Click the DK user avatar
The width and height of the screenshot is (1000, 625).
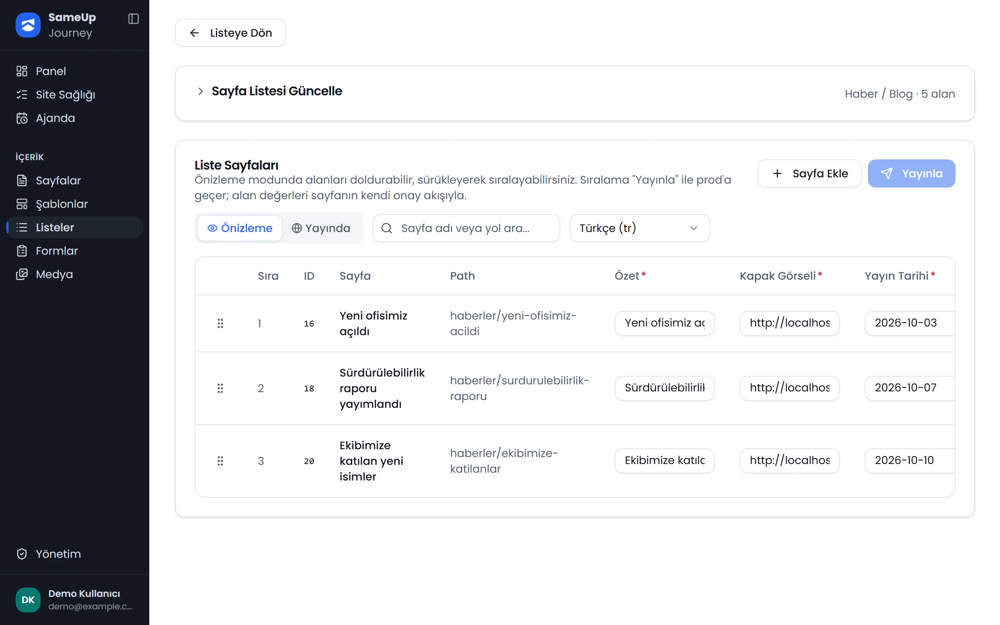click(28, 600)
